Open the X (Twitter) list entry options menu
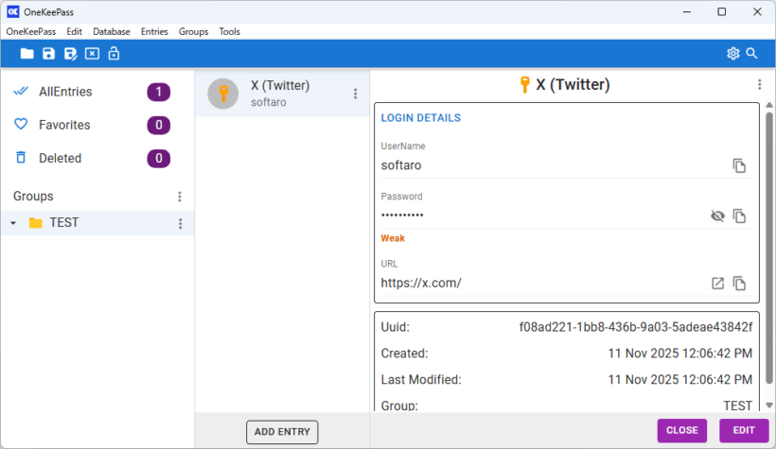Screen dimensions: 776x449 click(356, 94)
